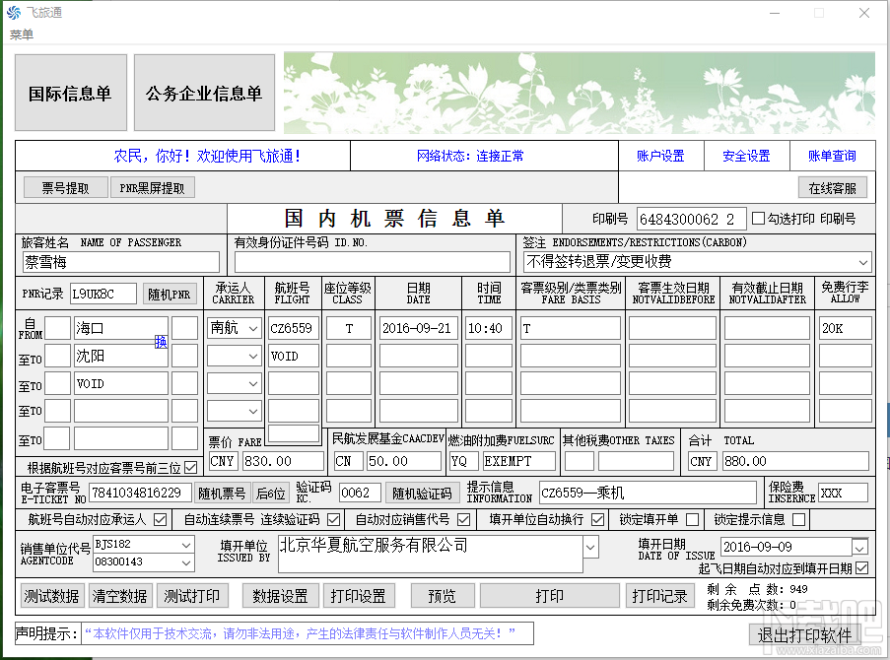This screenshot has width=890, height=660.
Task: Contact 在线客服
Action: point(833,188)
